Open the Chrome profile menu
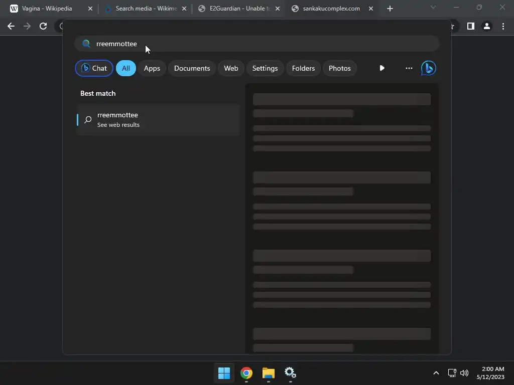This screenshot has width=514, height=385. (x=487, y=26)
